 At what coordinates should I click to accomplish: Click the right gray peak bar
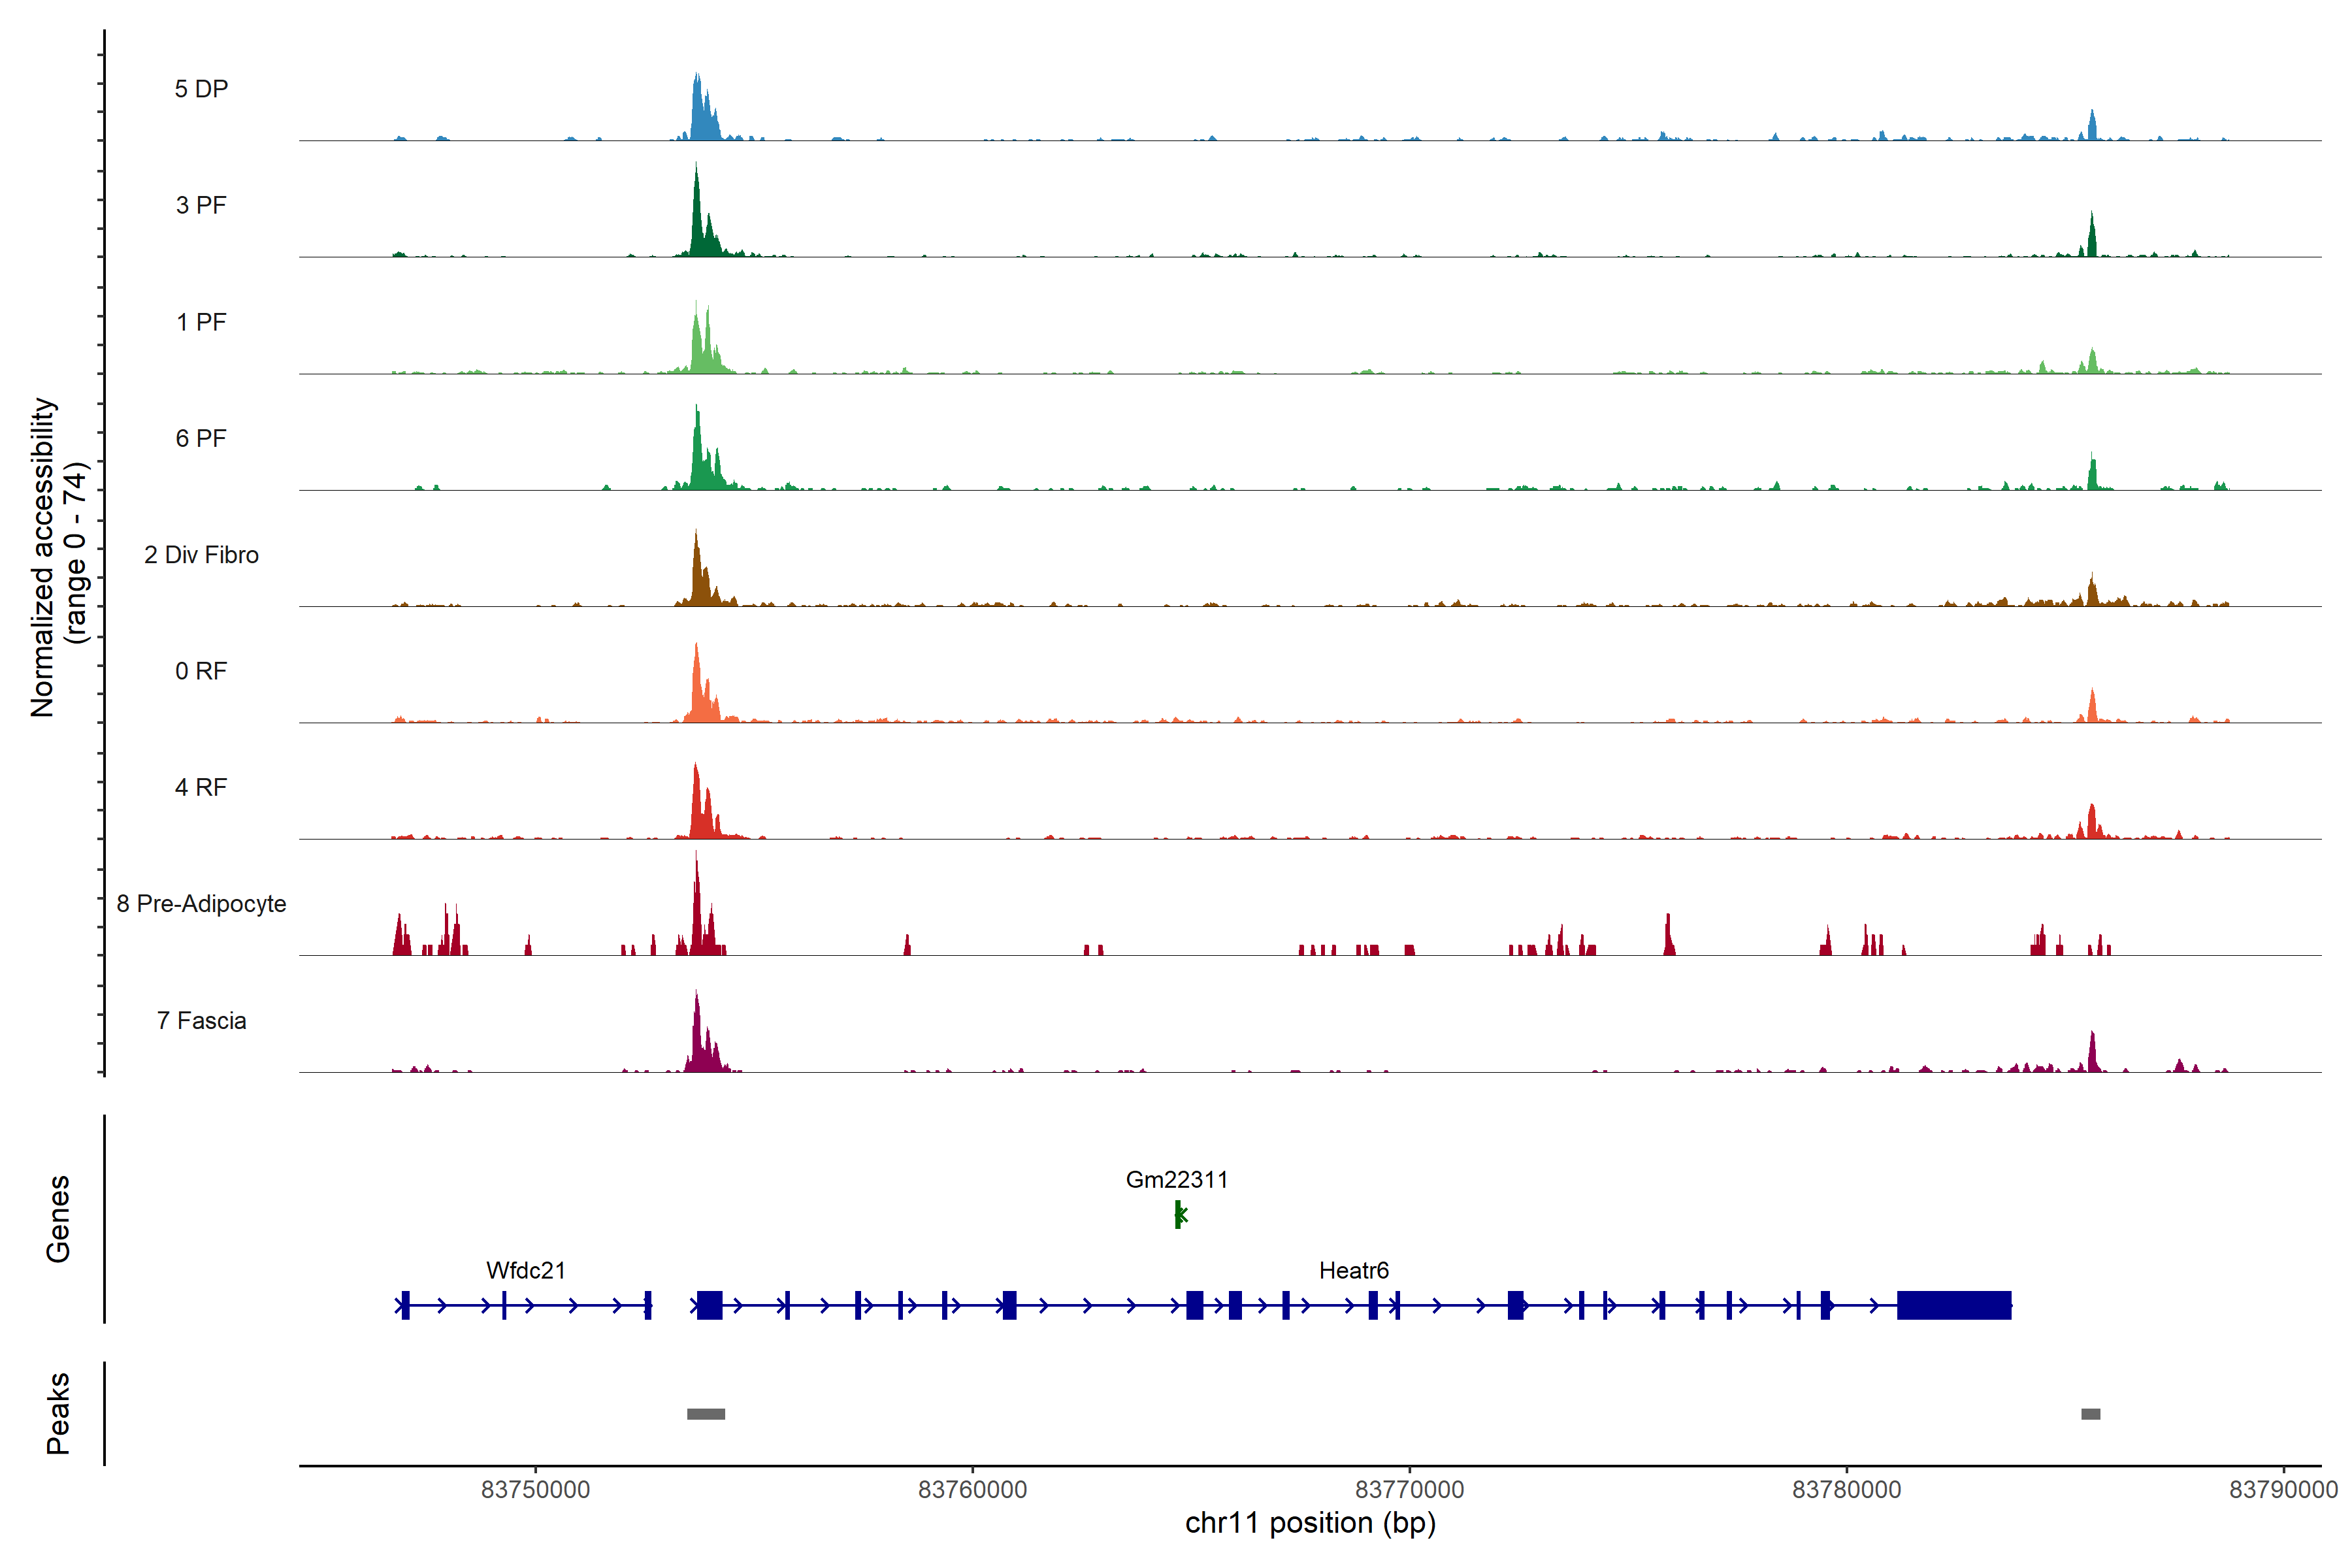pos(2090,1414)
